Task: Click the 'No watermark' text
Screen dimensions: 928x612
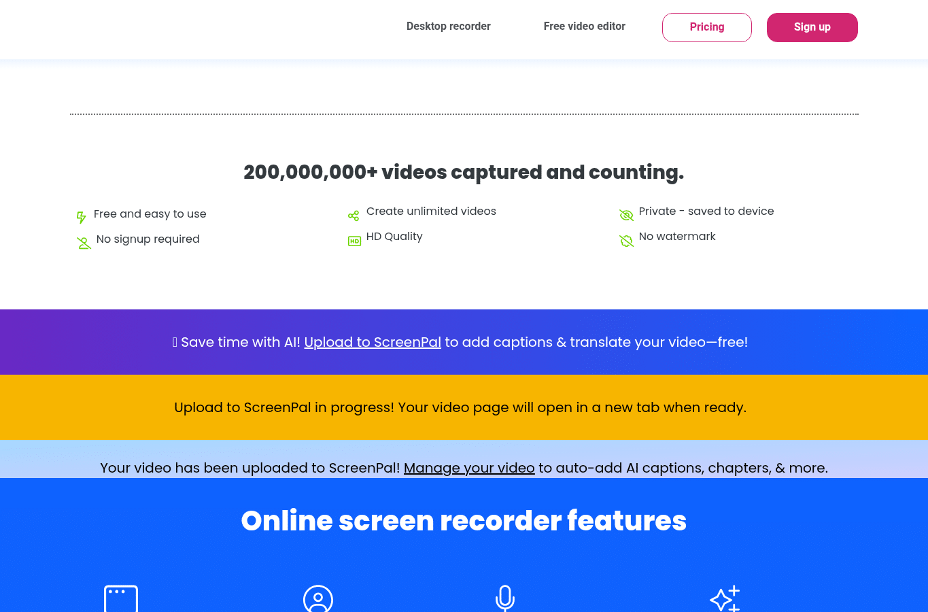Action: (677, 237)
